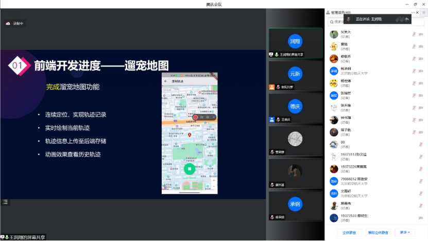The width and height of the screenshot is (428, 241).
Task: Click the back arrow in phone screen header
Action: point(166,81)
